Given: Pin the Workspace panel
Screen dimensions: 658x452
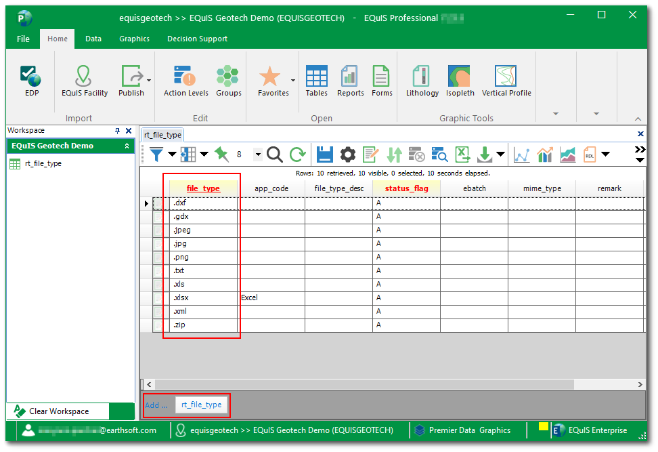Looking at the screenshot, I should pos(117,131).
